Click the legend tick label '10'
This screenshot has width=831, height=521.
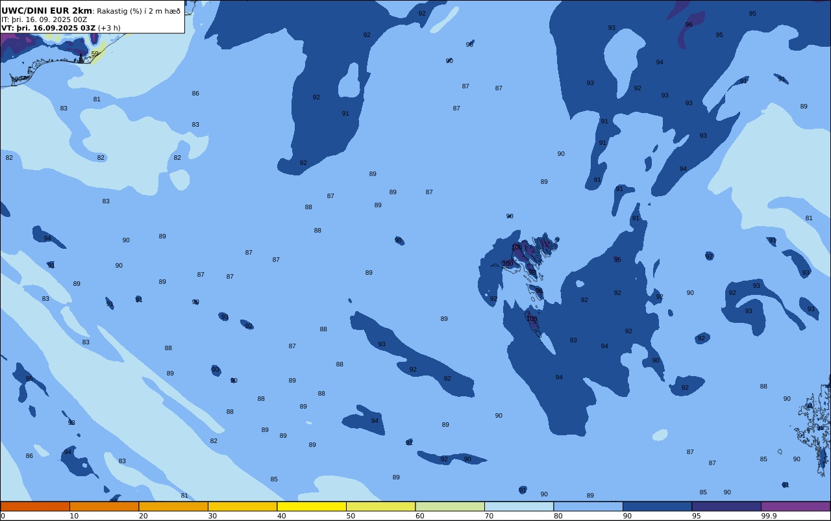point(74,516)
